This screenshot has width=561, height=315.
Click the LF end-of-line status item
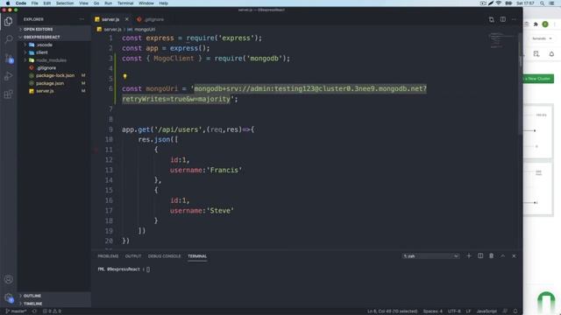point(468,311)
